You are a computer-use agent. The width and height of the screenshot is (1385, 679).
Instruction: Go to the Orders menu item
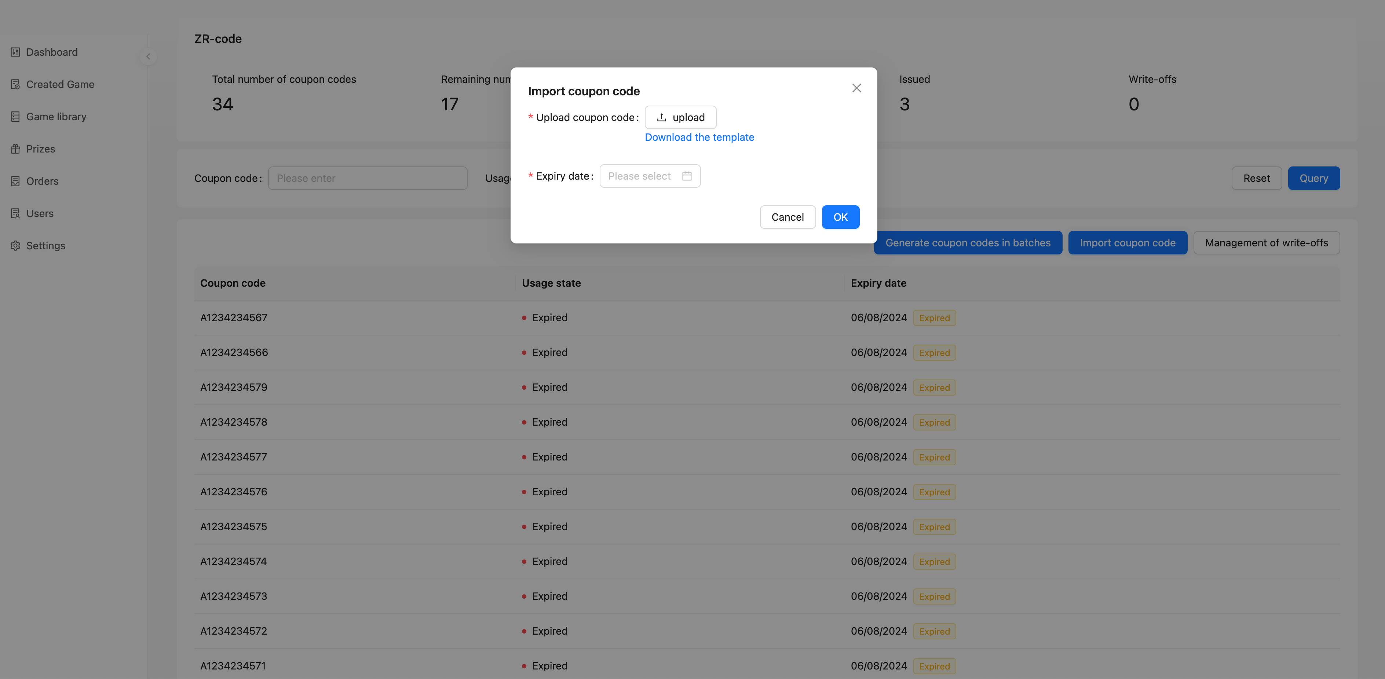(43, 181)
